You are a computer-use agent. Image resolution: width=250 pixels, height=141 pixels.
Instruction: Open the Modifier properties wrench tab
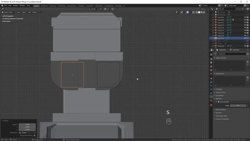click(211, 82)
